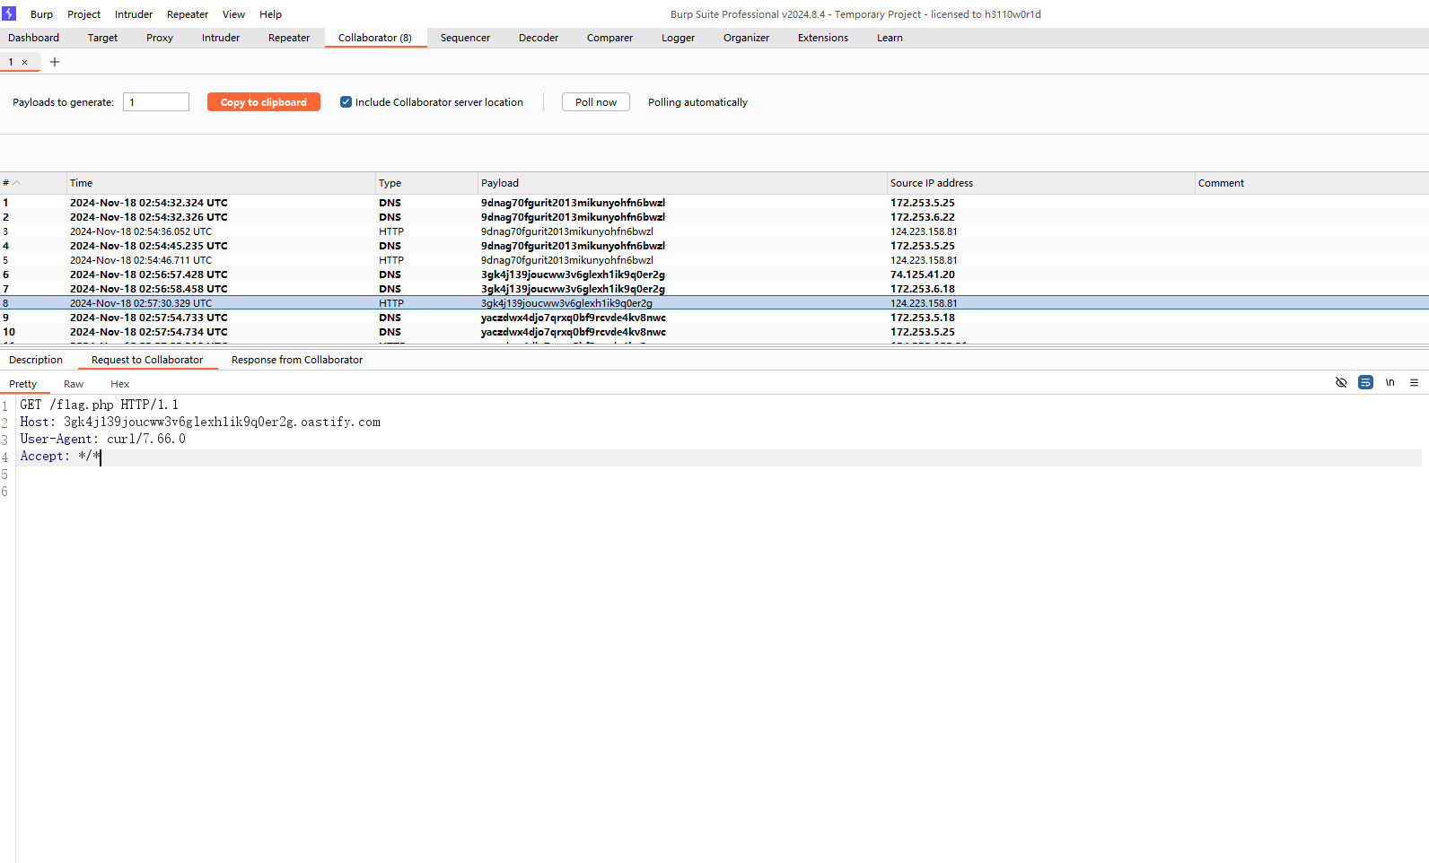The width and height of the screenshot is (1429, 863).
Task: Select interaction row 3 HTTP entry
Action: click(x=390, y=231)
